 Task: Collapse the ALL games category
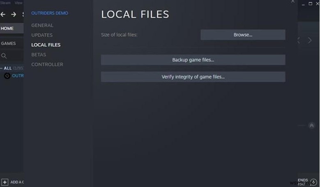tap(1, 68)
